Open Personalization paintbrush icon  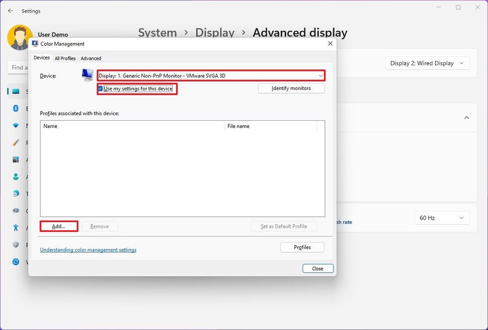tap(16, 143)
